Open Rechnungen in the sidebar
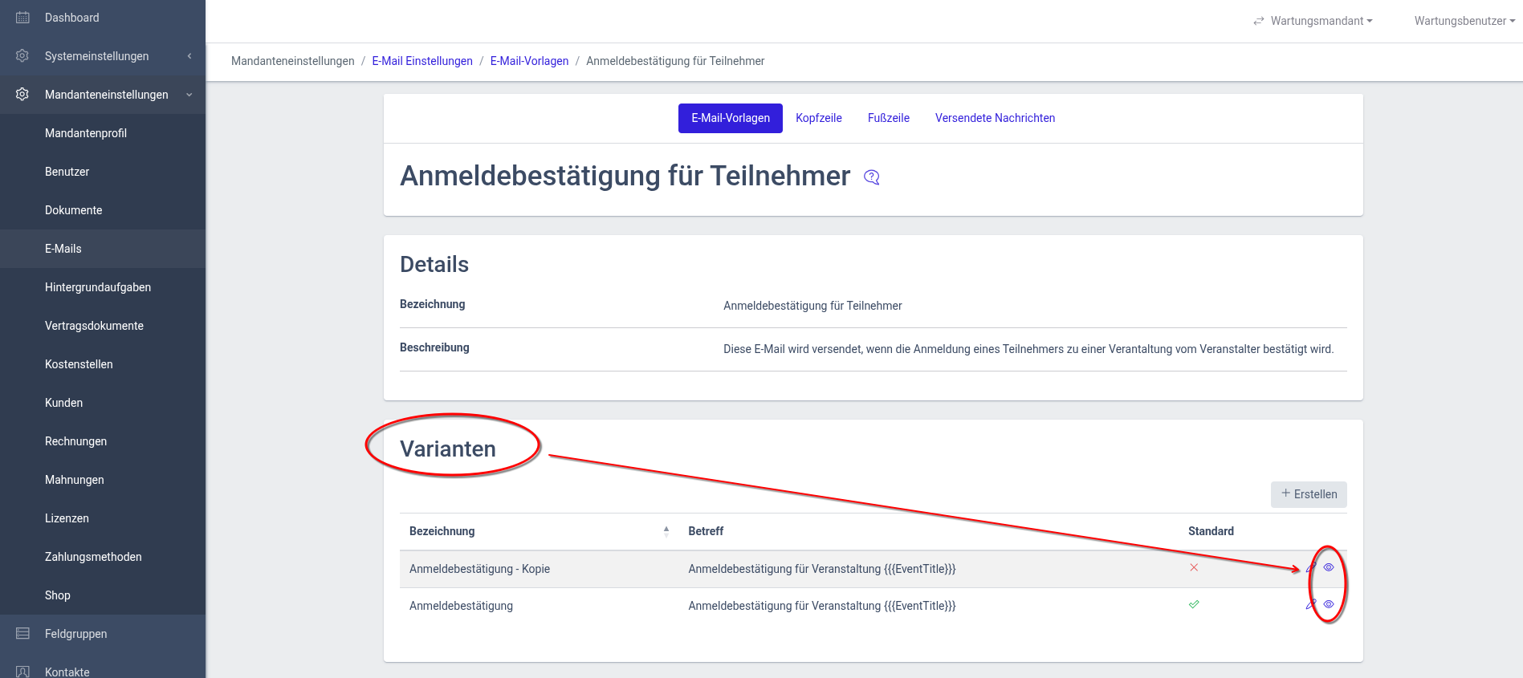The image size is (1523, 678). 75,441
